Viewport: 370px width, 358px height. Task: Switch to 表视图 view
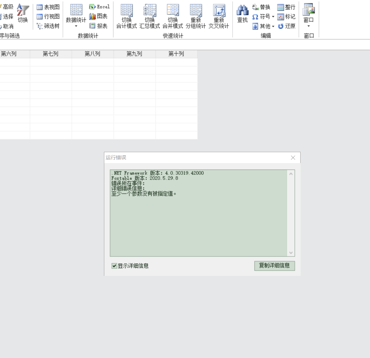[48, 7]
